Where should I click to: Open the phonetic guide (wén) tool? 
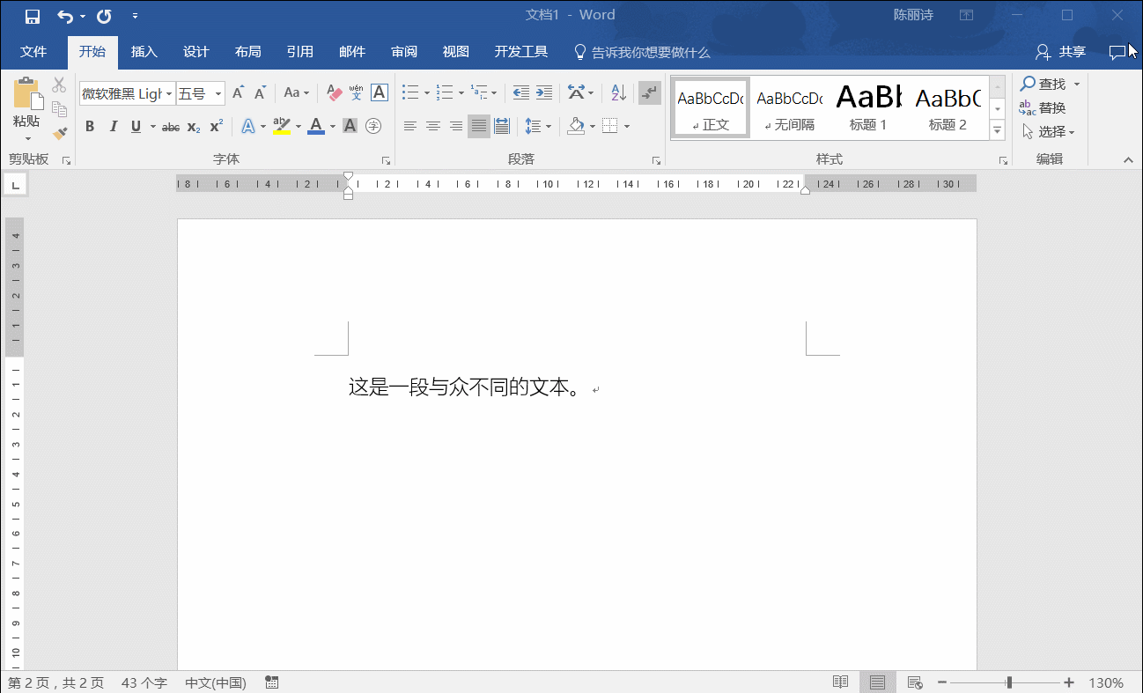click(357, 92)
